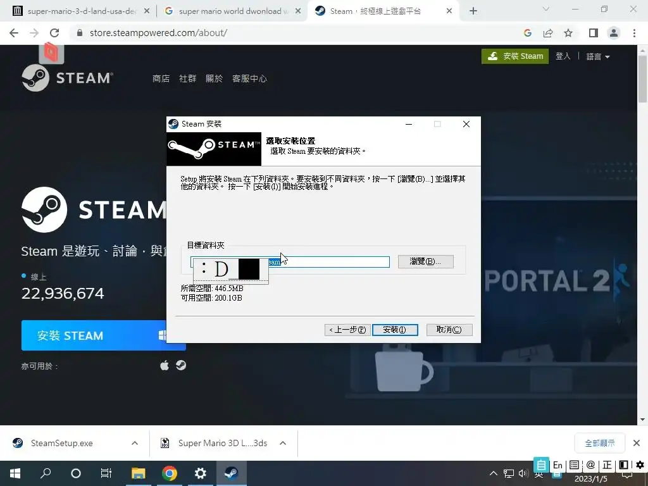This screenshot has height=486, width=648.
Task: Click the Google icon in address bar
Action: point(527,33)
